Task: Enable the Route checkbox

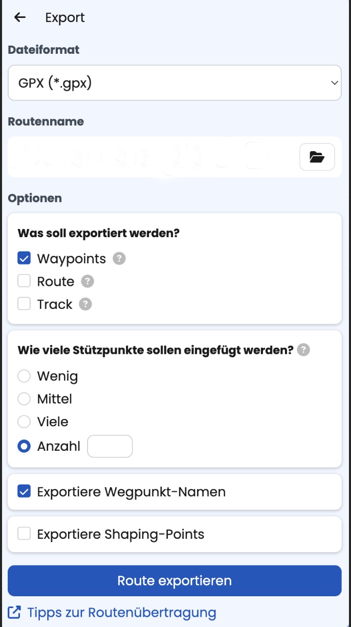Action: tap(24, 281)
